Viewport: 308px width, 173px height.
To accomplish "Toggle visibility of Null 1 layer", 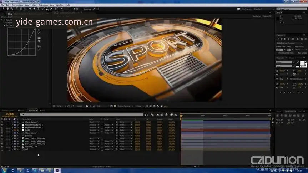I will pos(2,130).
